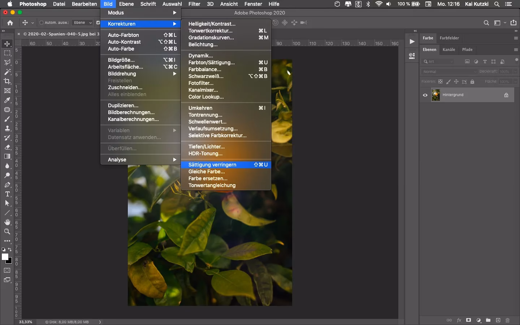Click the white foreground color swatch
The height and width of the screenshot is (325, 520).
[5, 256]
